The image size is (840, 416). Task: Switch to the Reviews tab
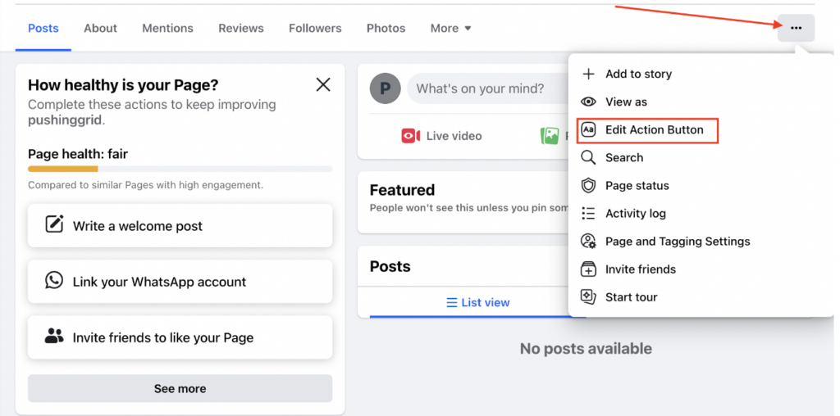point(241,28)
